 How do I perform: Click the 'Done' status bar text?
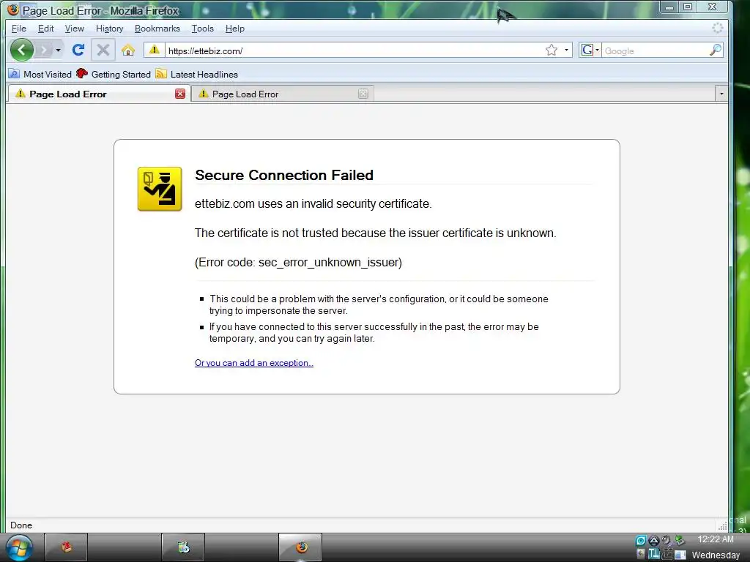click(21, 525)
